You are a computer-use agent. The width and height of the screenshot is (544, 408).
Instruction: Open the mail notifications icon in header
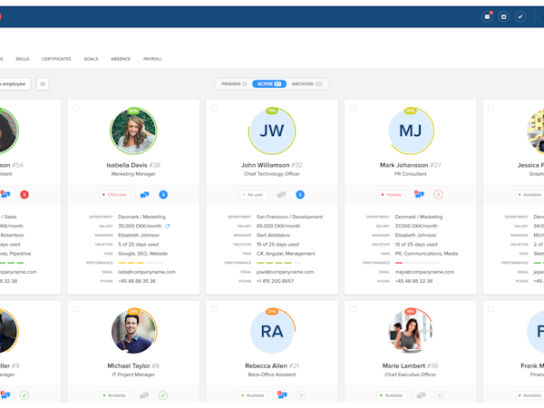click(487, 16)
